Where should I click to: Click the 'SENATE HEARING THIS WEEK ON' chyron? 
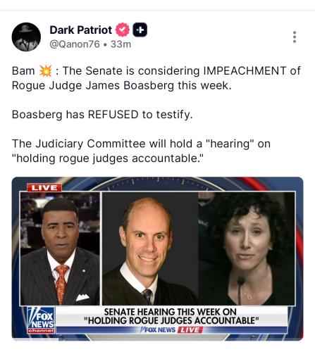tap(171, 312)
